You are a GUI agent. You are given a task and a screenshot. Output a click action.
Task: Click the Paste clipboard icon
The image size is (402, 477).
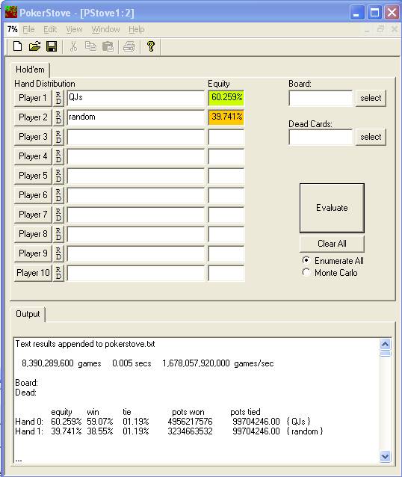[108, 46]
